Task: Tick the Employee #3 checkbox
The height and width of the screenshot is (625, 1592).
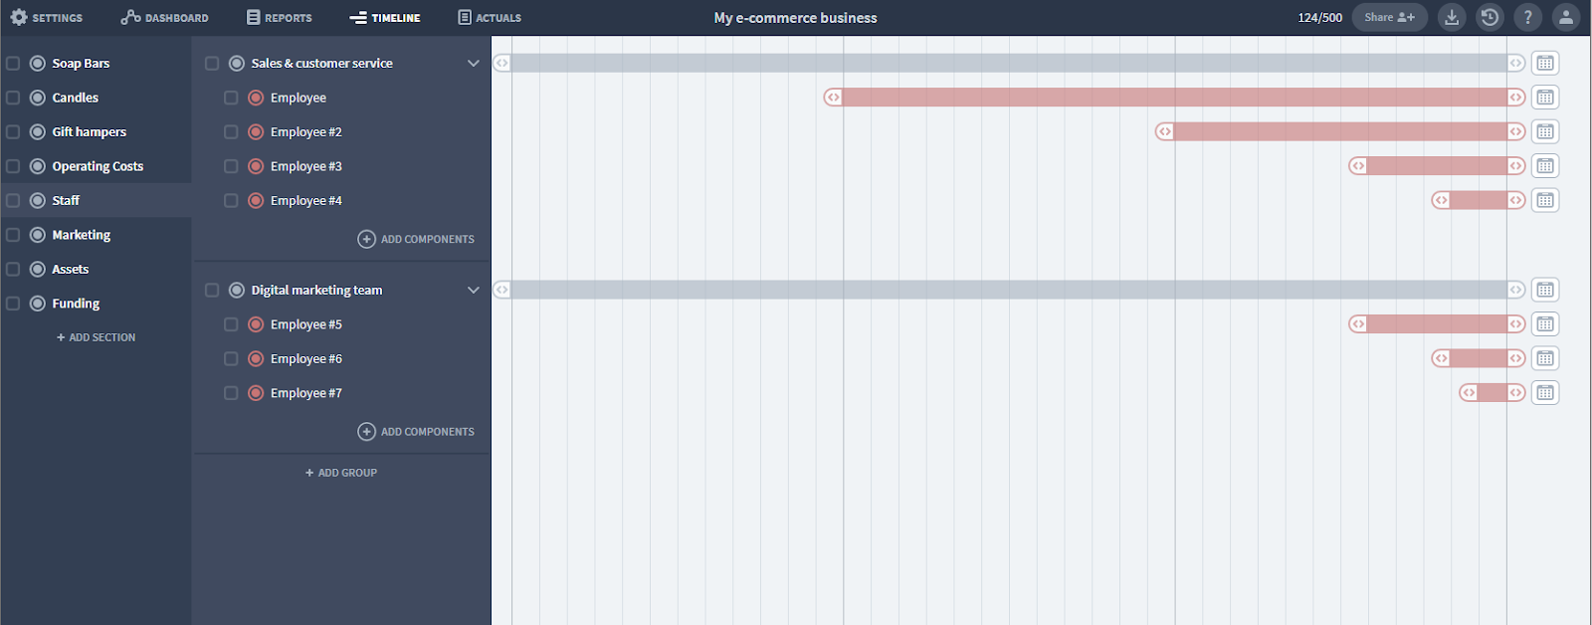Action: [x=231, y=166]
